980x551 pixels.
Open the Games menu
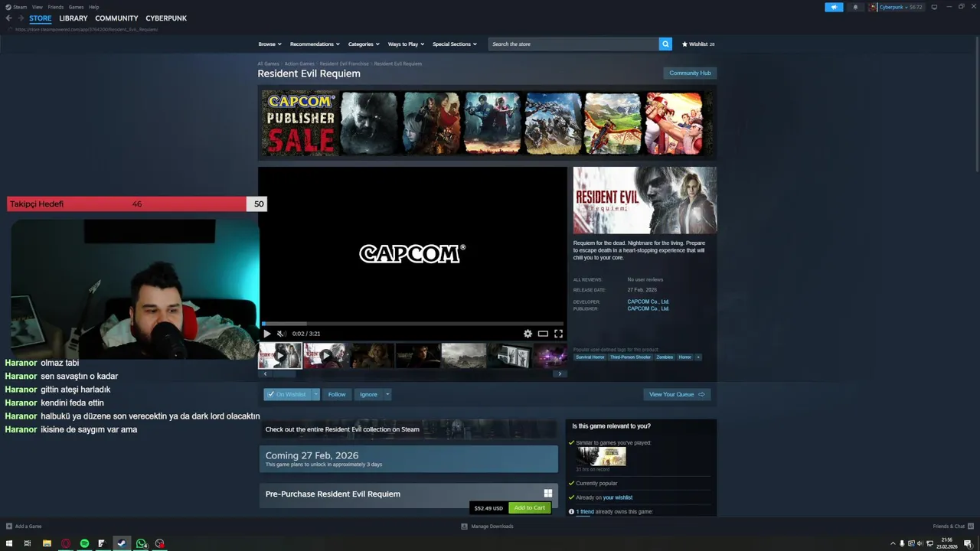point(76,7)
